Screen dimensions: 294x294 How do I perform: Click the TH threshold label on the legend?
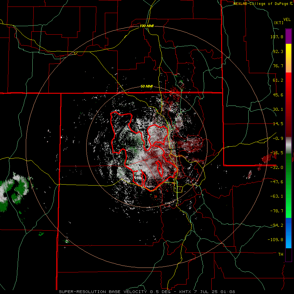coord(281,254)
